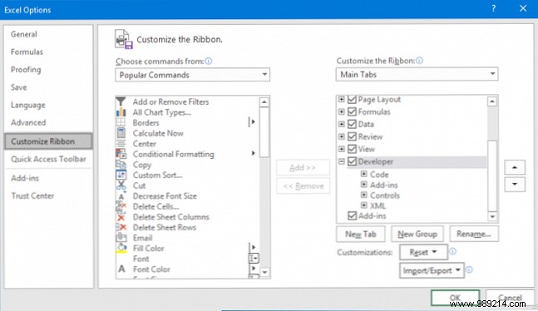Screen dimensions: 538x311
Task: Click the info icon next to Import/Export
Action: pos(469,269)
